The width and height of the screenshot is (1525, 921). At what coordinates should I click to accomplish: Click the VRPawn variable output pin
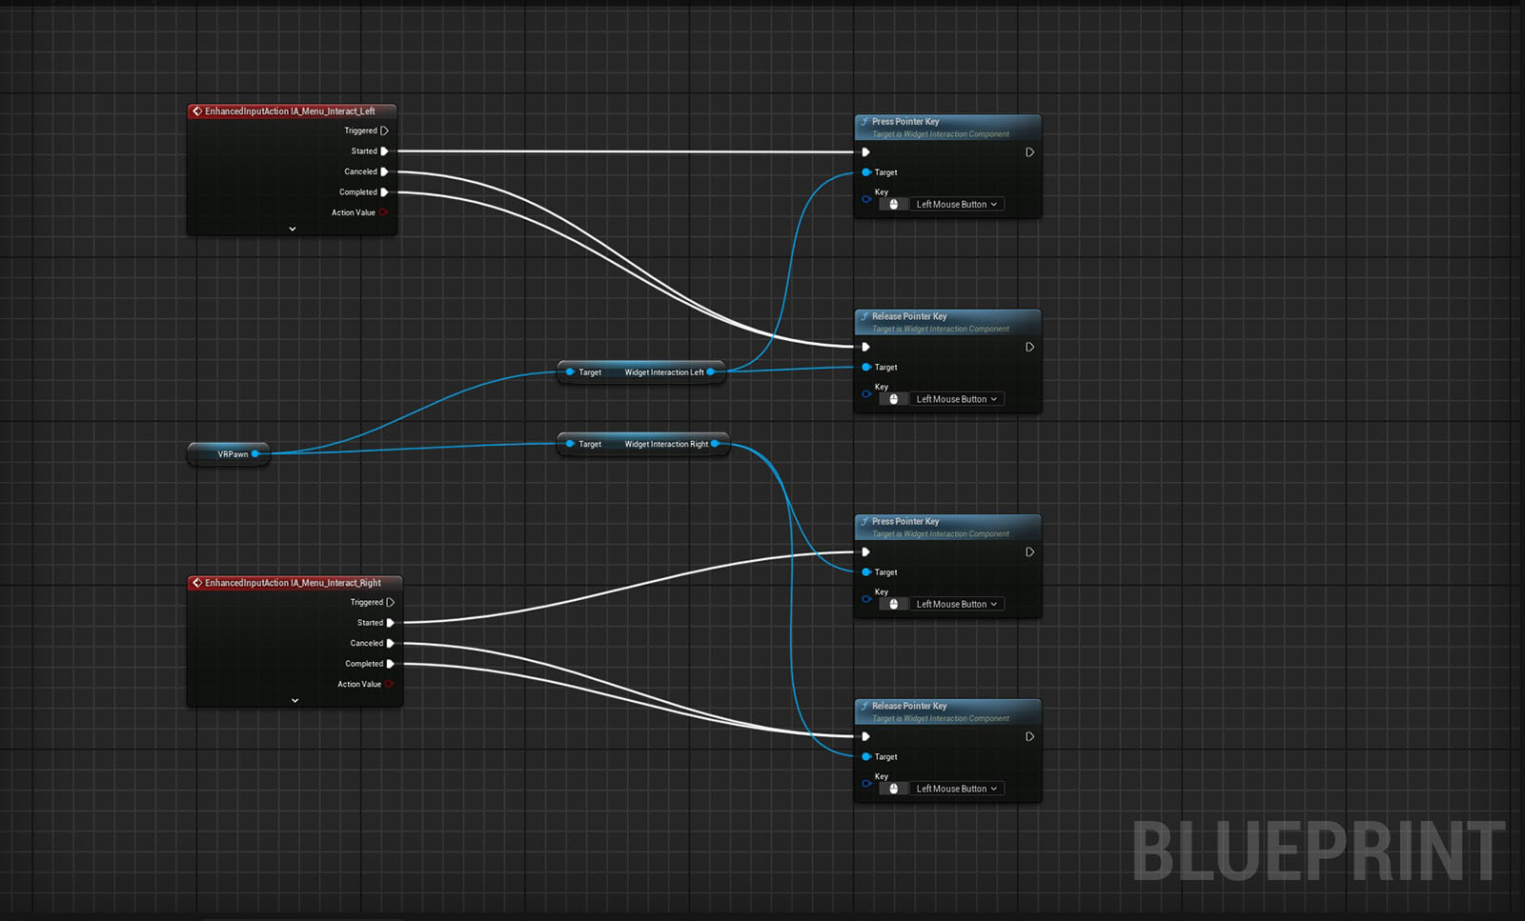255,454
